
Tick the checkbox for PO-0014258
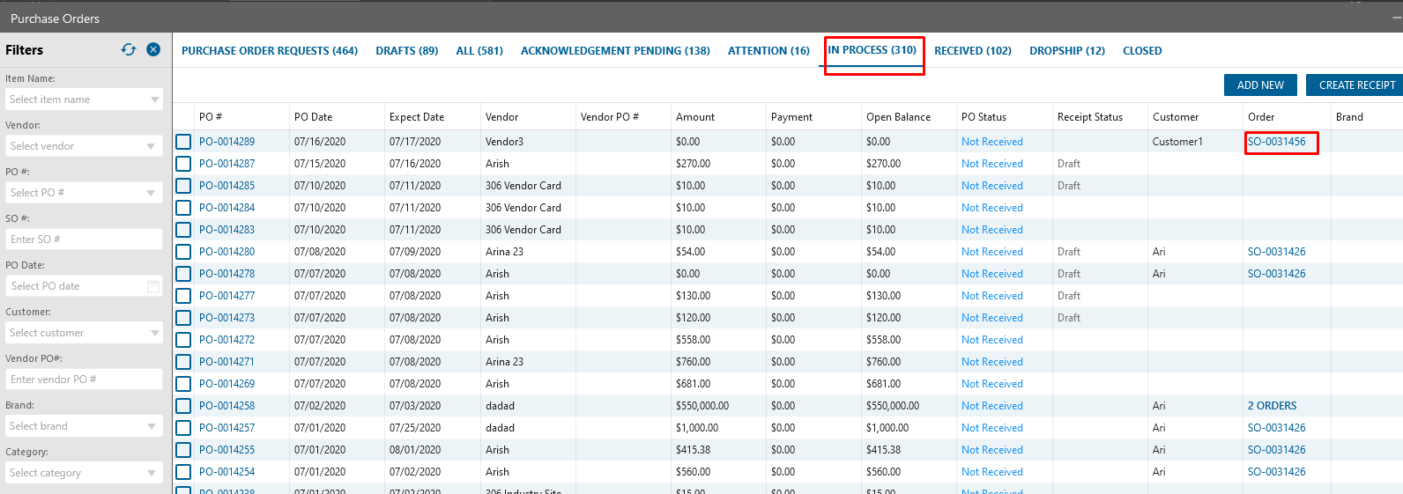click(183, 406)
